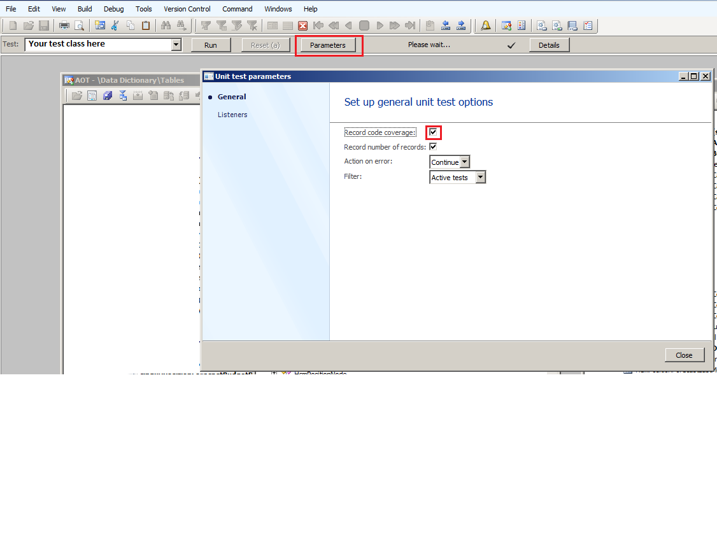Close the Unit test parameters dialog
The image size is (717, 543).
coord(684,355)
